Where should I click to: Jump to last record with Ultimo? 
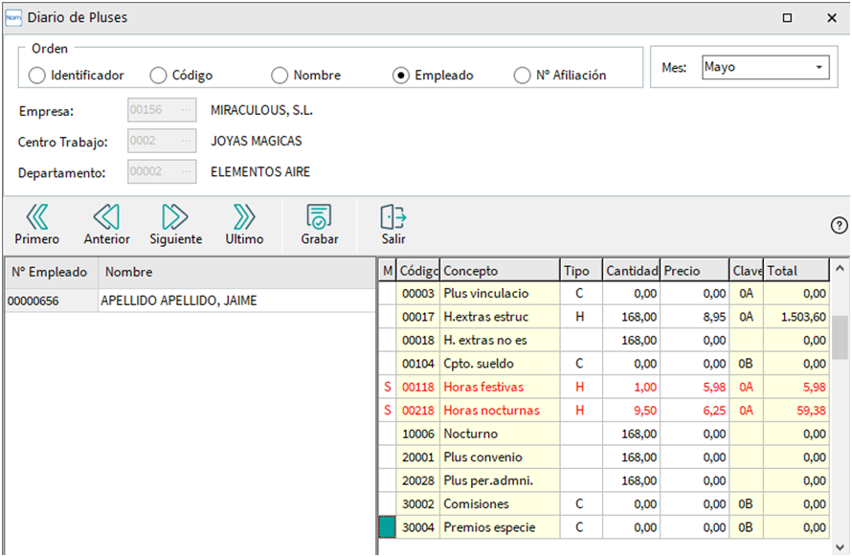tap(244, 217)
